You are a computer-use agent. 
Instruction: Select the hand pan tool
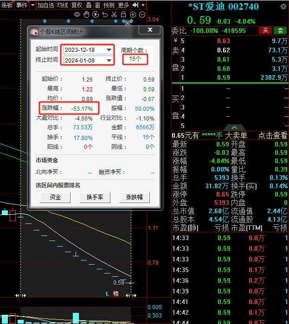[x=86, y=14]
